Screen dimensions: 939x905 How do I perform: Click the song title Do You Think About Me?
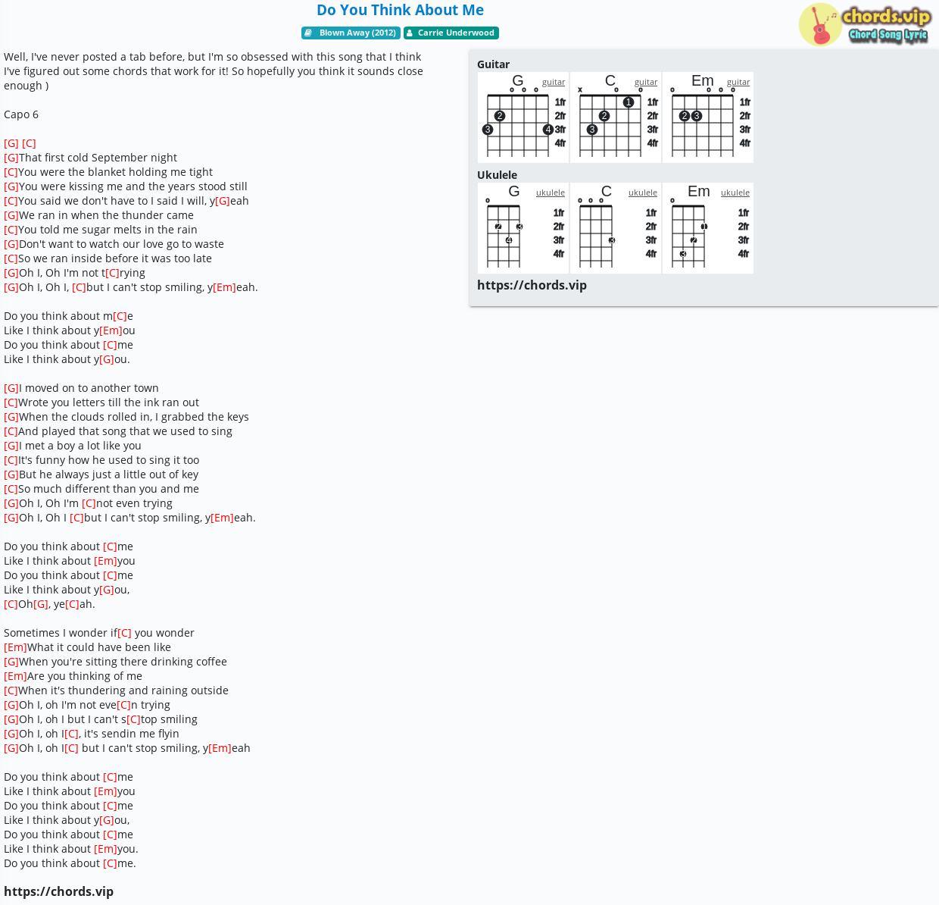[400, 10]
